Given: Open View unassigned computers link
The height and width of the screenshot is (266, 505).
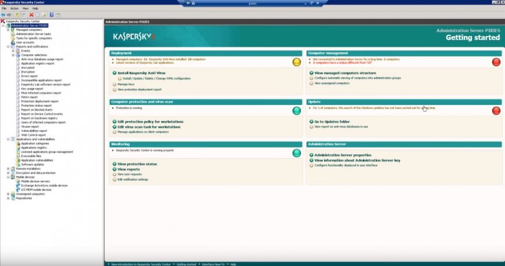Looking at the screenshot, I should pos(331,83).
